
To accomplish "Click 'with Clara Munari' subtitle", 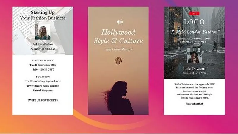I will coord(118,49).
